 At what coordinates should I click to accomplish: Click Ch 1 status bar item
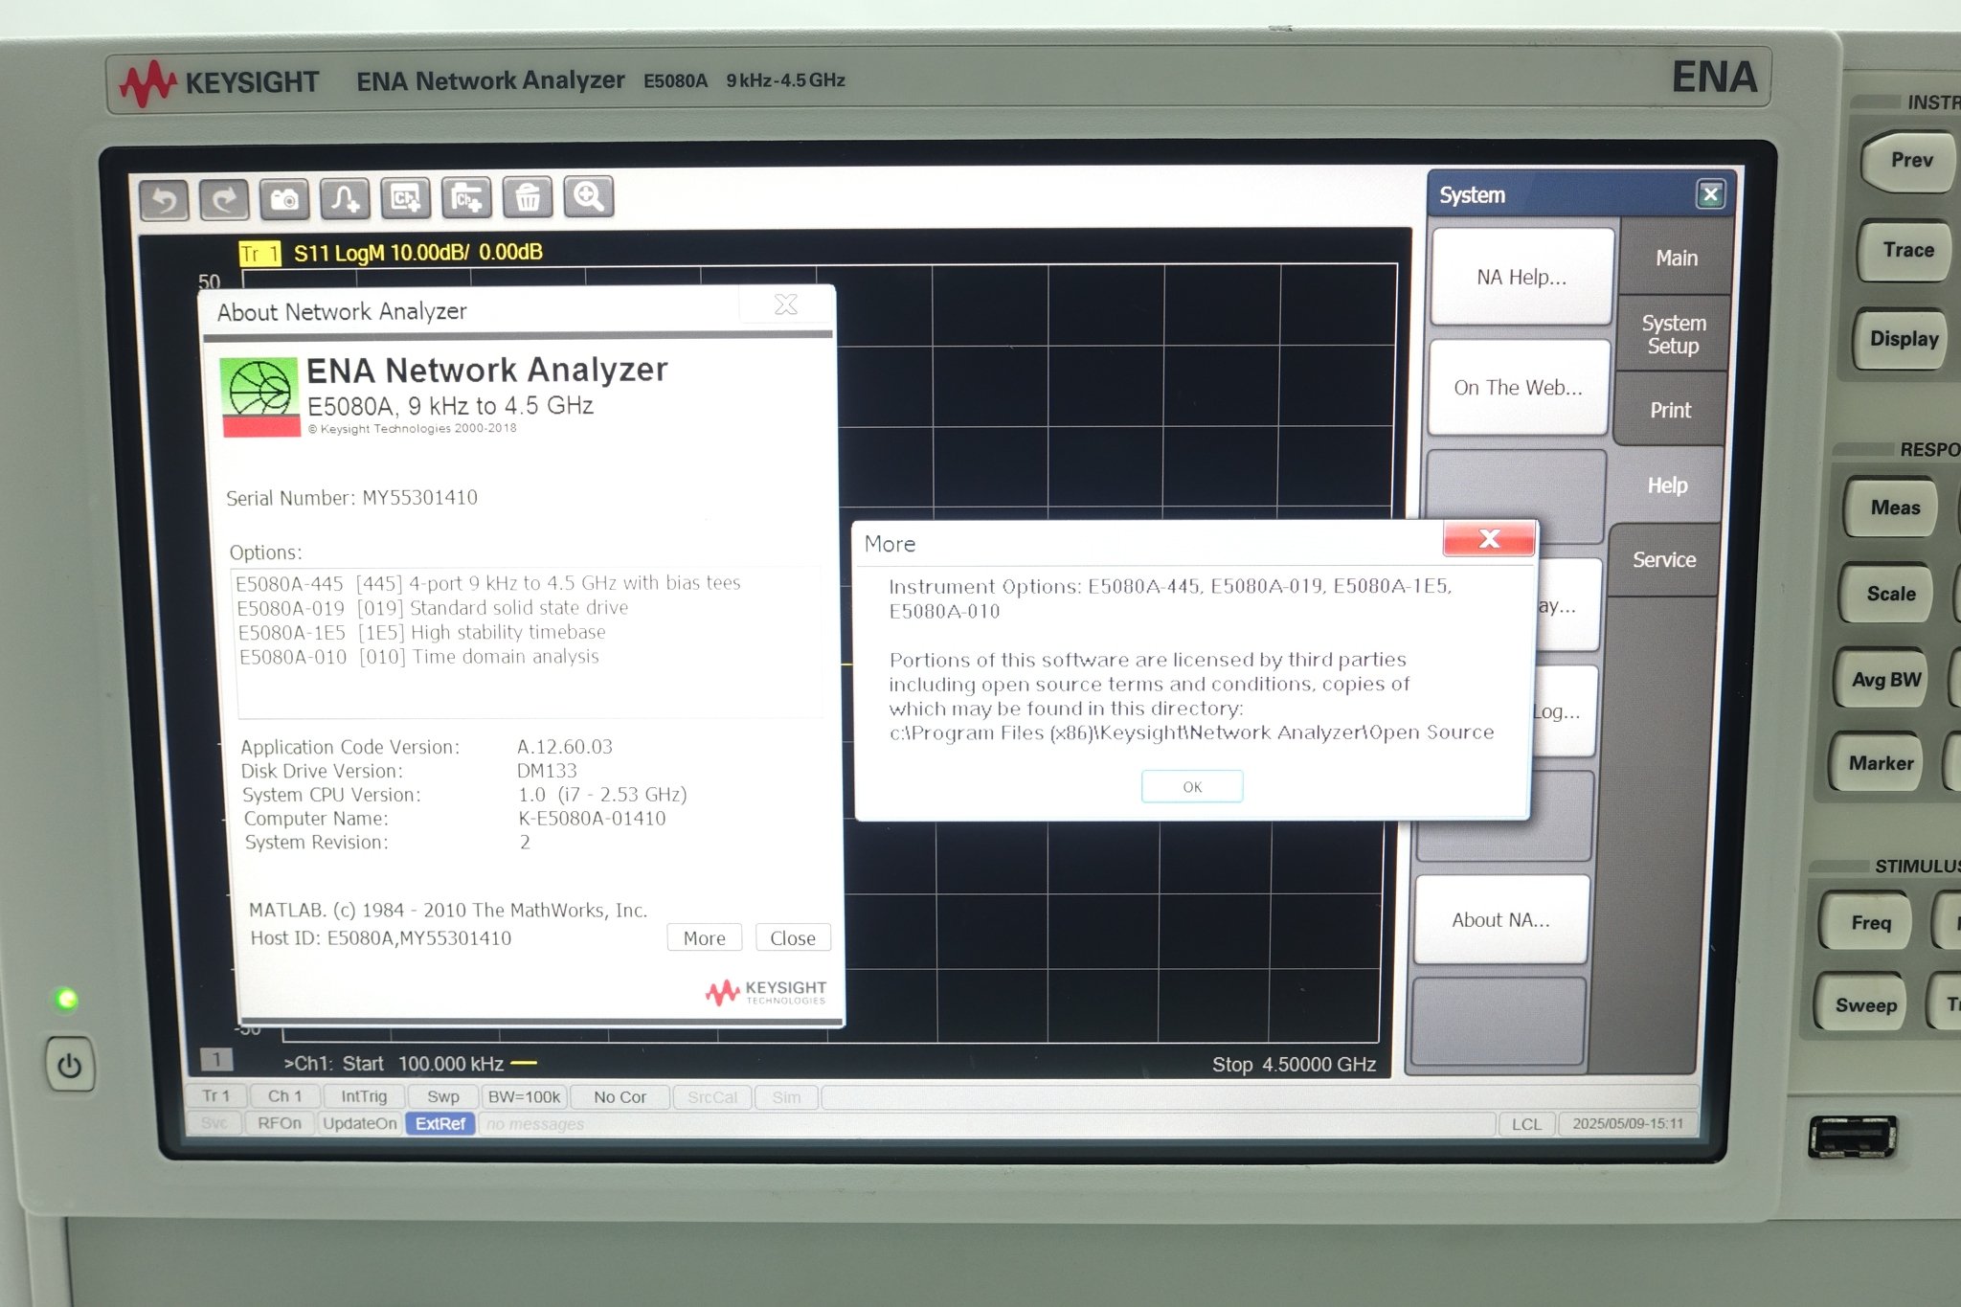pos(284,1096)
